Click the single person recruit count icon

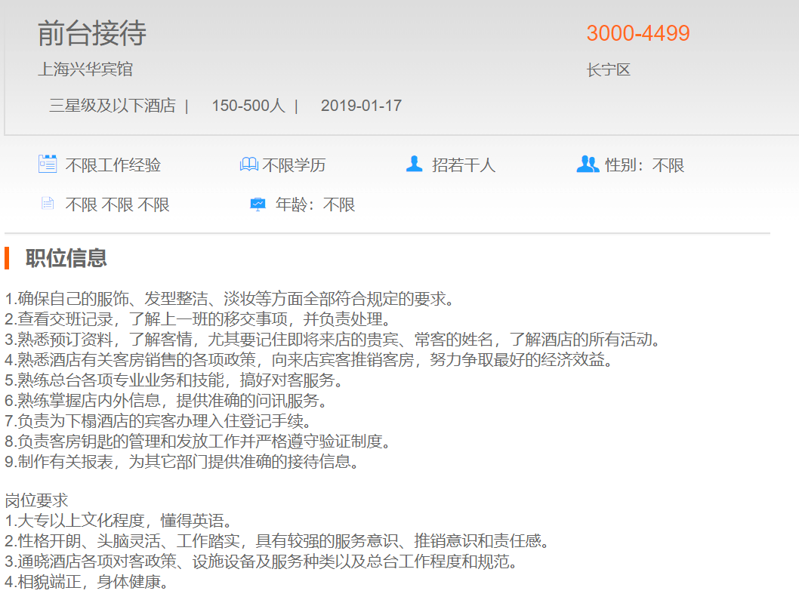pyautogui.click(x=414, y=164)
